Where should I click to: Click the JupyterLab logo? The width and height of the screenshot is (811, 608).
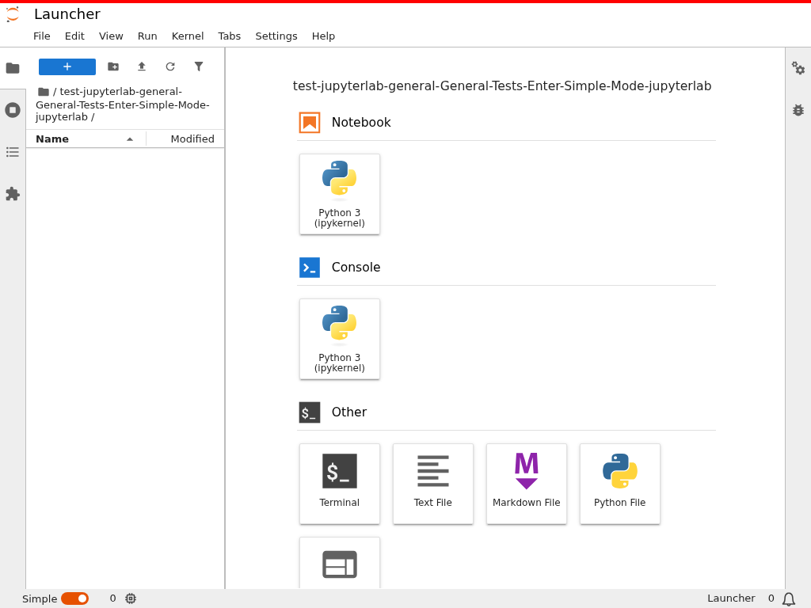point(13,14)
